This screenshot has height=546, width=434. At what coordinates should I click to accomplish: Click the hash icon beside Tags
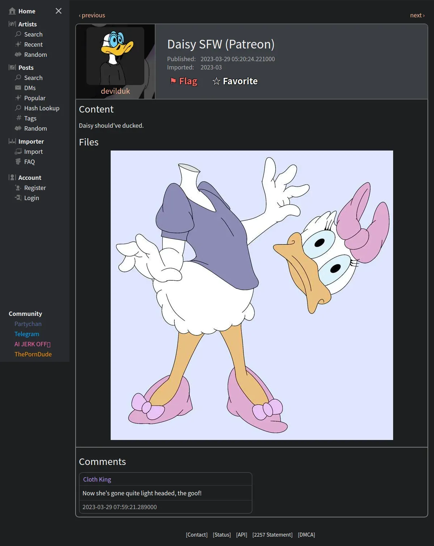tap(19, 118)
